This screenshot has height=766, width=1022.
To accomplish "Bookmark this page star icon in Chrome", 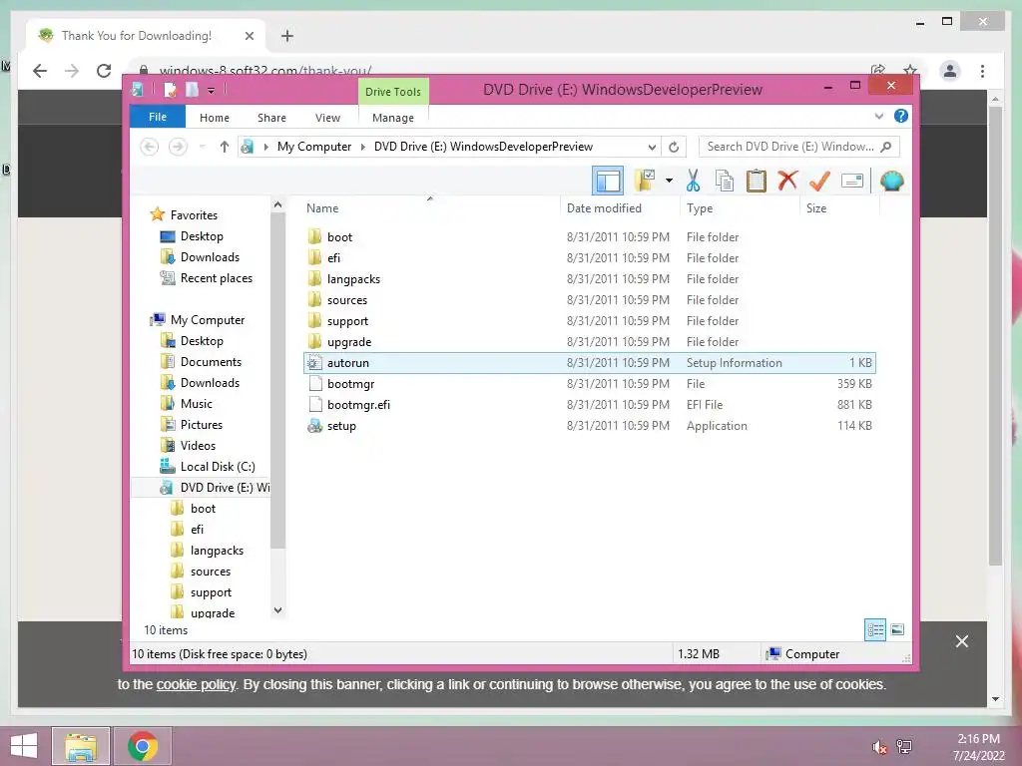I will (x=910, y=70).
